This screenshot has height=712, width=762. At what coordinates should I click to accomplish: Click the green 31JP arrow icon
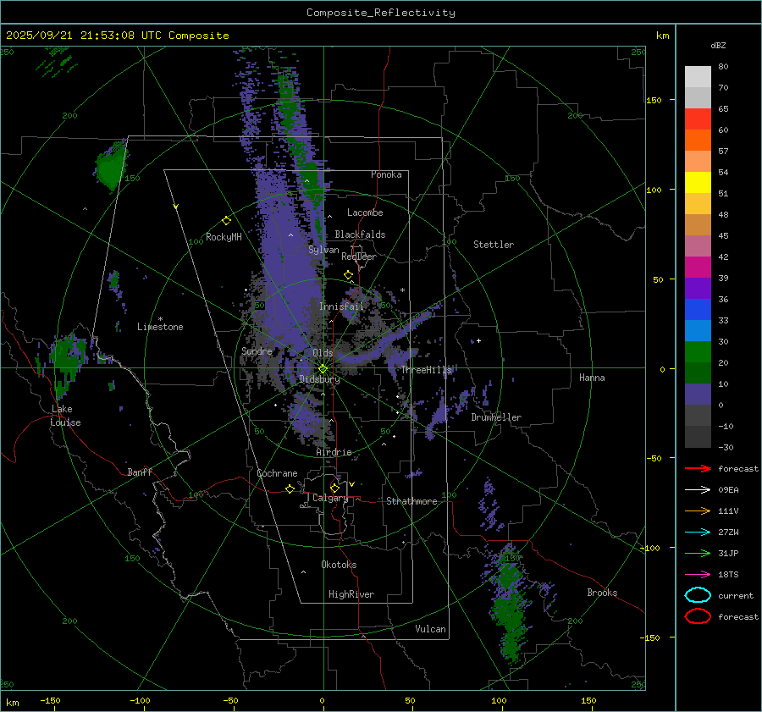pos(698,553)
